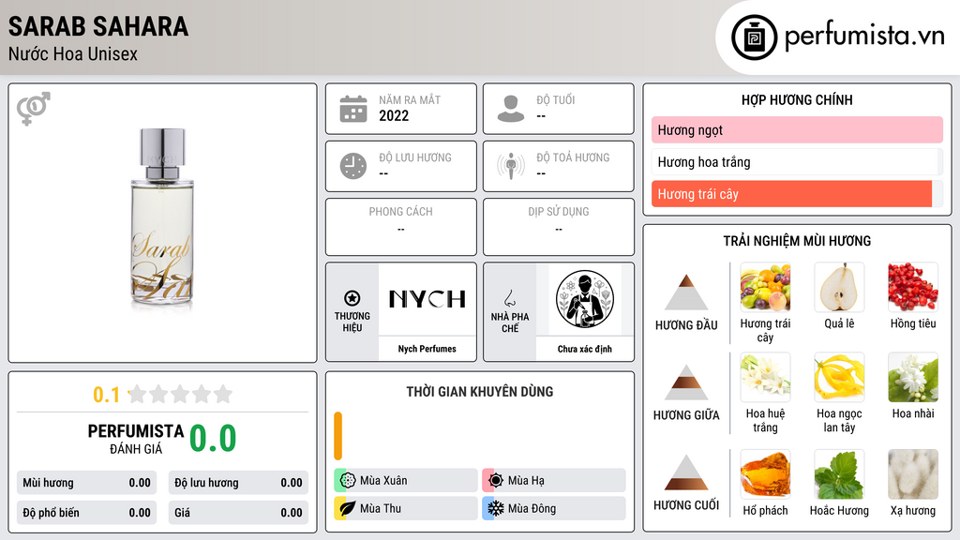Click the Mùa Thu leaf icon

[x=348, y=508]
